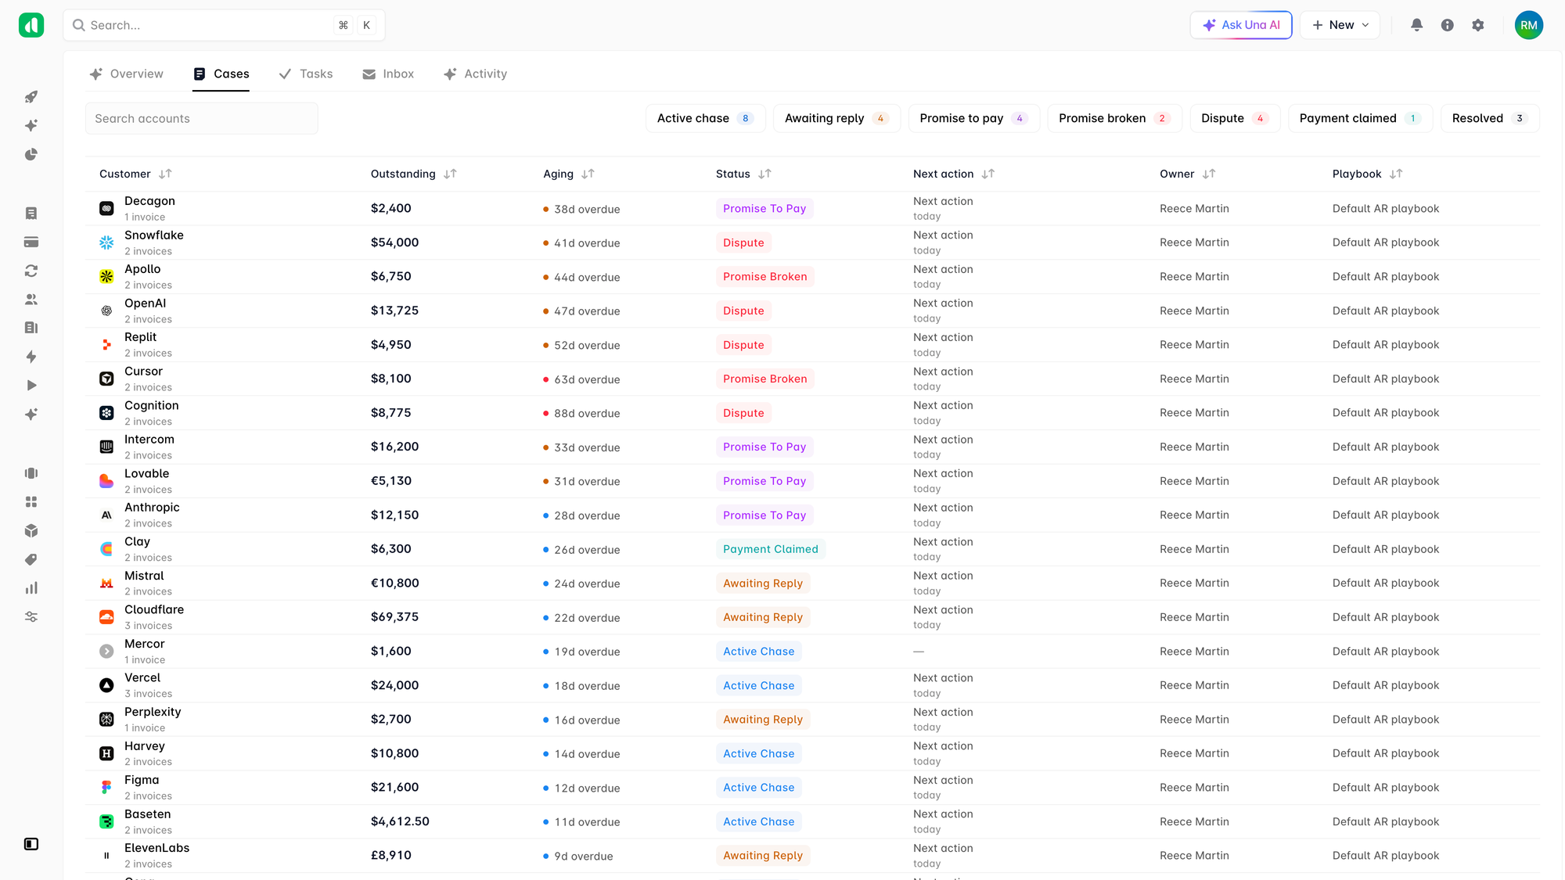The image size is (1565, 880).
Task: Click the sparkle icon just below the play icon
Action: coord(31,414)
